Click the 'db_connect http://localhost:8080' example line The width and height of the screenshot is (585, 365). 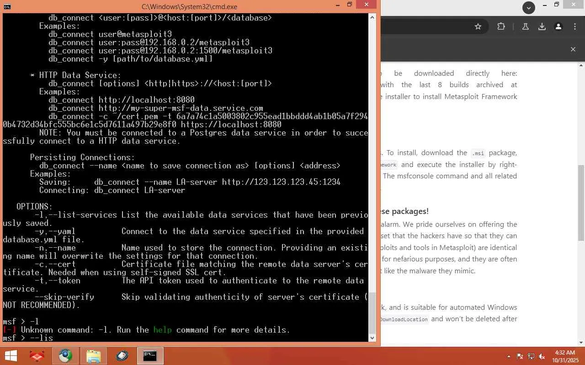click(122, 100)
